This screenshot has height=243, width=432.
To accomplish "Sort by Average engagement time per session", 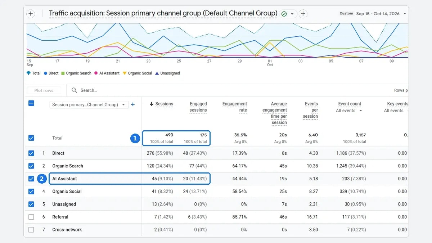I will [275, 113].
